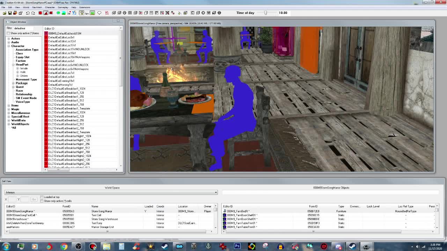Open the Gameplay menu

[x=63, y=7]
